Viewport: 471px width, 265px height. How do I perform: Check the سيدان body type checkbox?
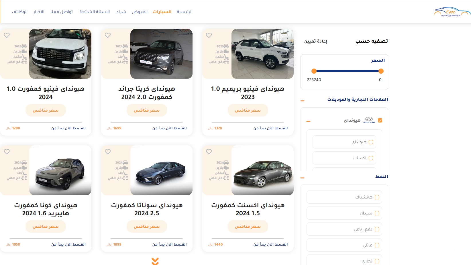(x=377, y=213)
